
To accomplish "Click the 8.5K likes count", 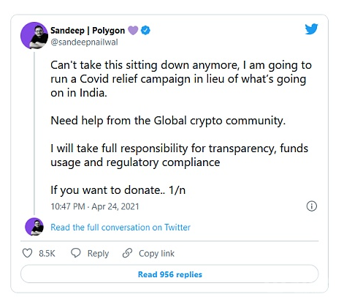I will 47,253.
